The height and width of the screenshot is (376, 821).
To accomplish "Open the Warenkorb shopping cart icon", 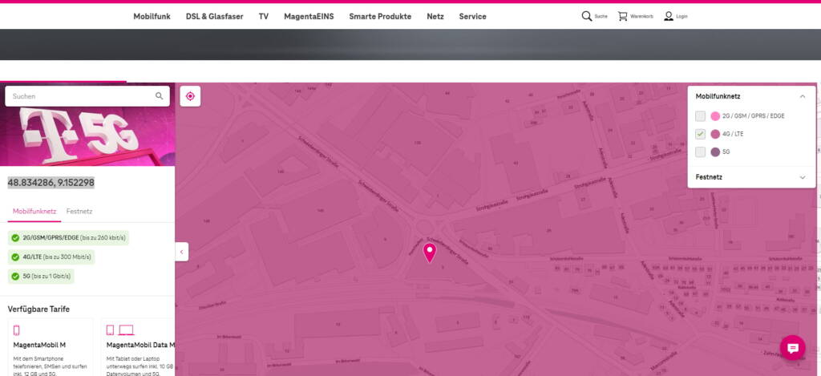I will pos(622,16).
